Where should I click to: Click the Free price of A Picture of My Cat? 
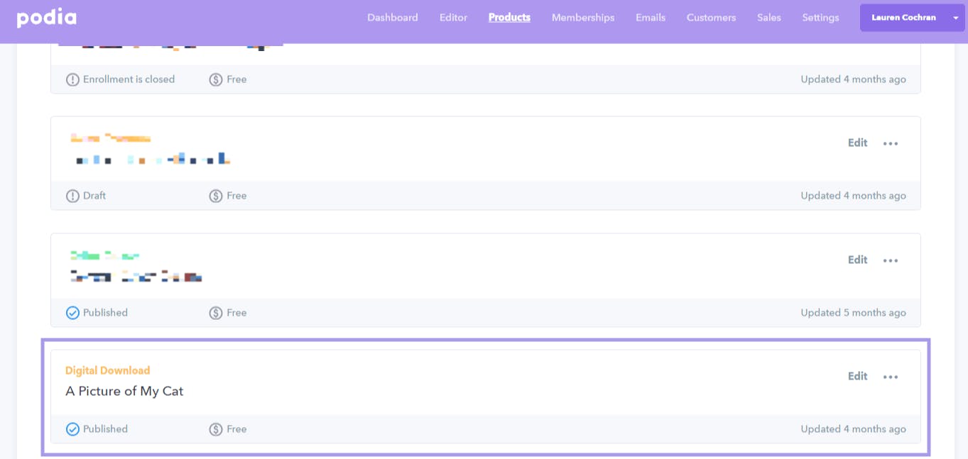coord(236,429)
